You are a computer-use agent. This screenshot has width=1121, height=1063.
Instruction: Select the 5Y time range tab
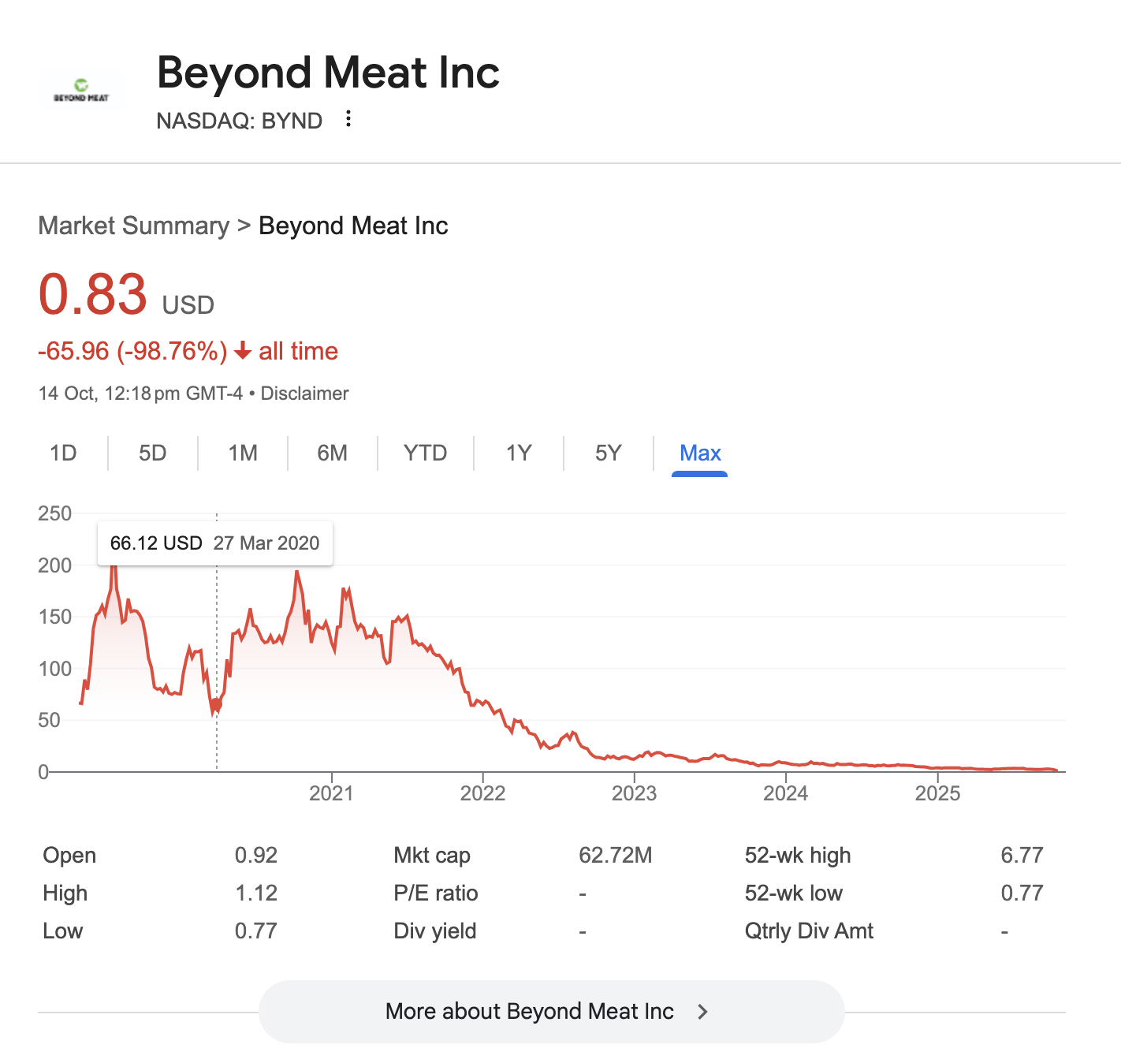608,453
